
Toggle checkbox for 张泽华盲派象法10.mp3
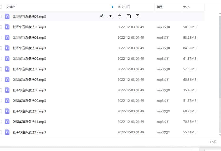[1, 111]
